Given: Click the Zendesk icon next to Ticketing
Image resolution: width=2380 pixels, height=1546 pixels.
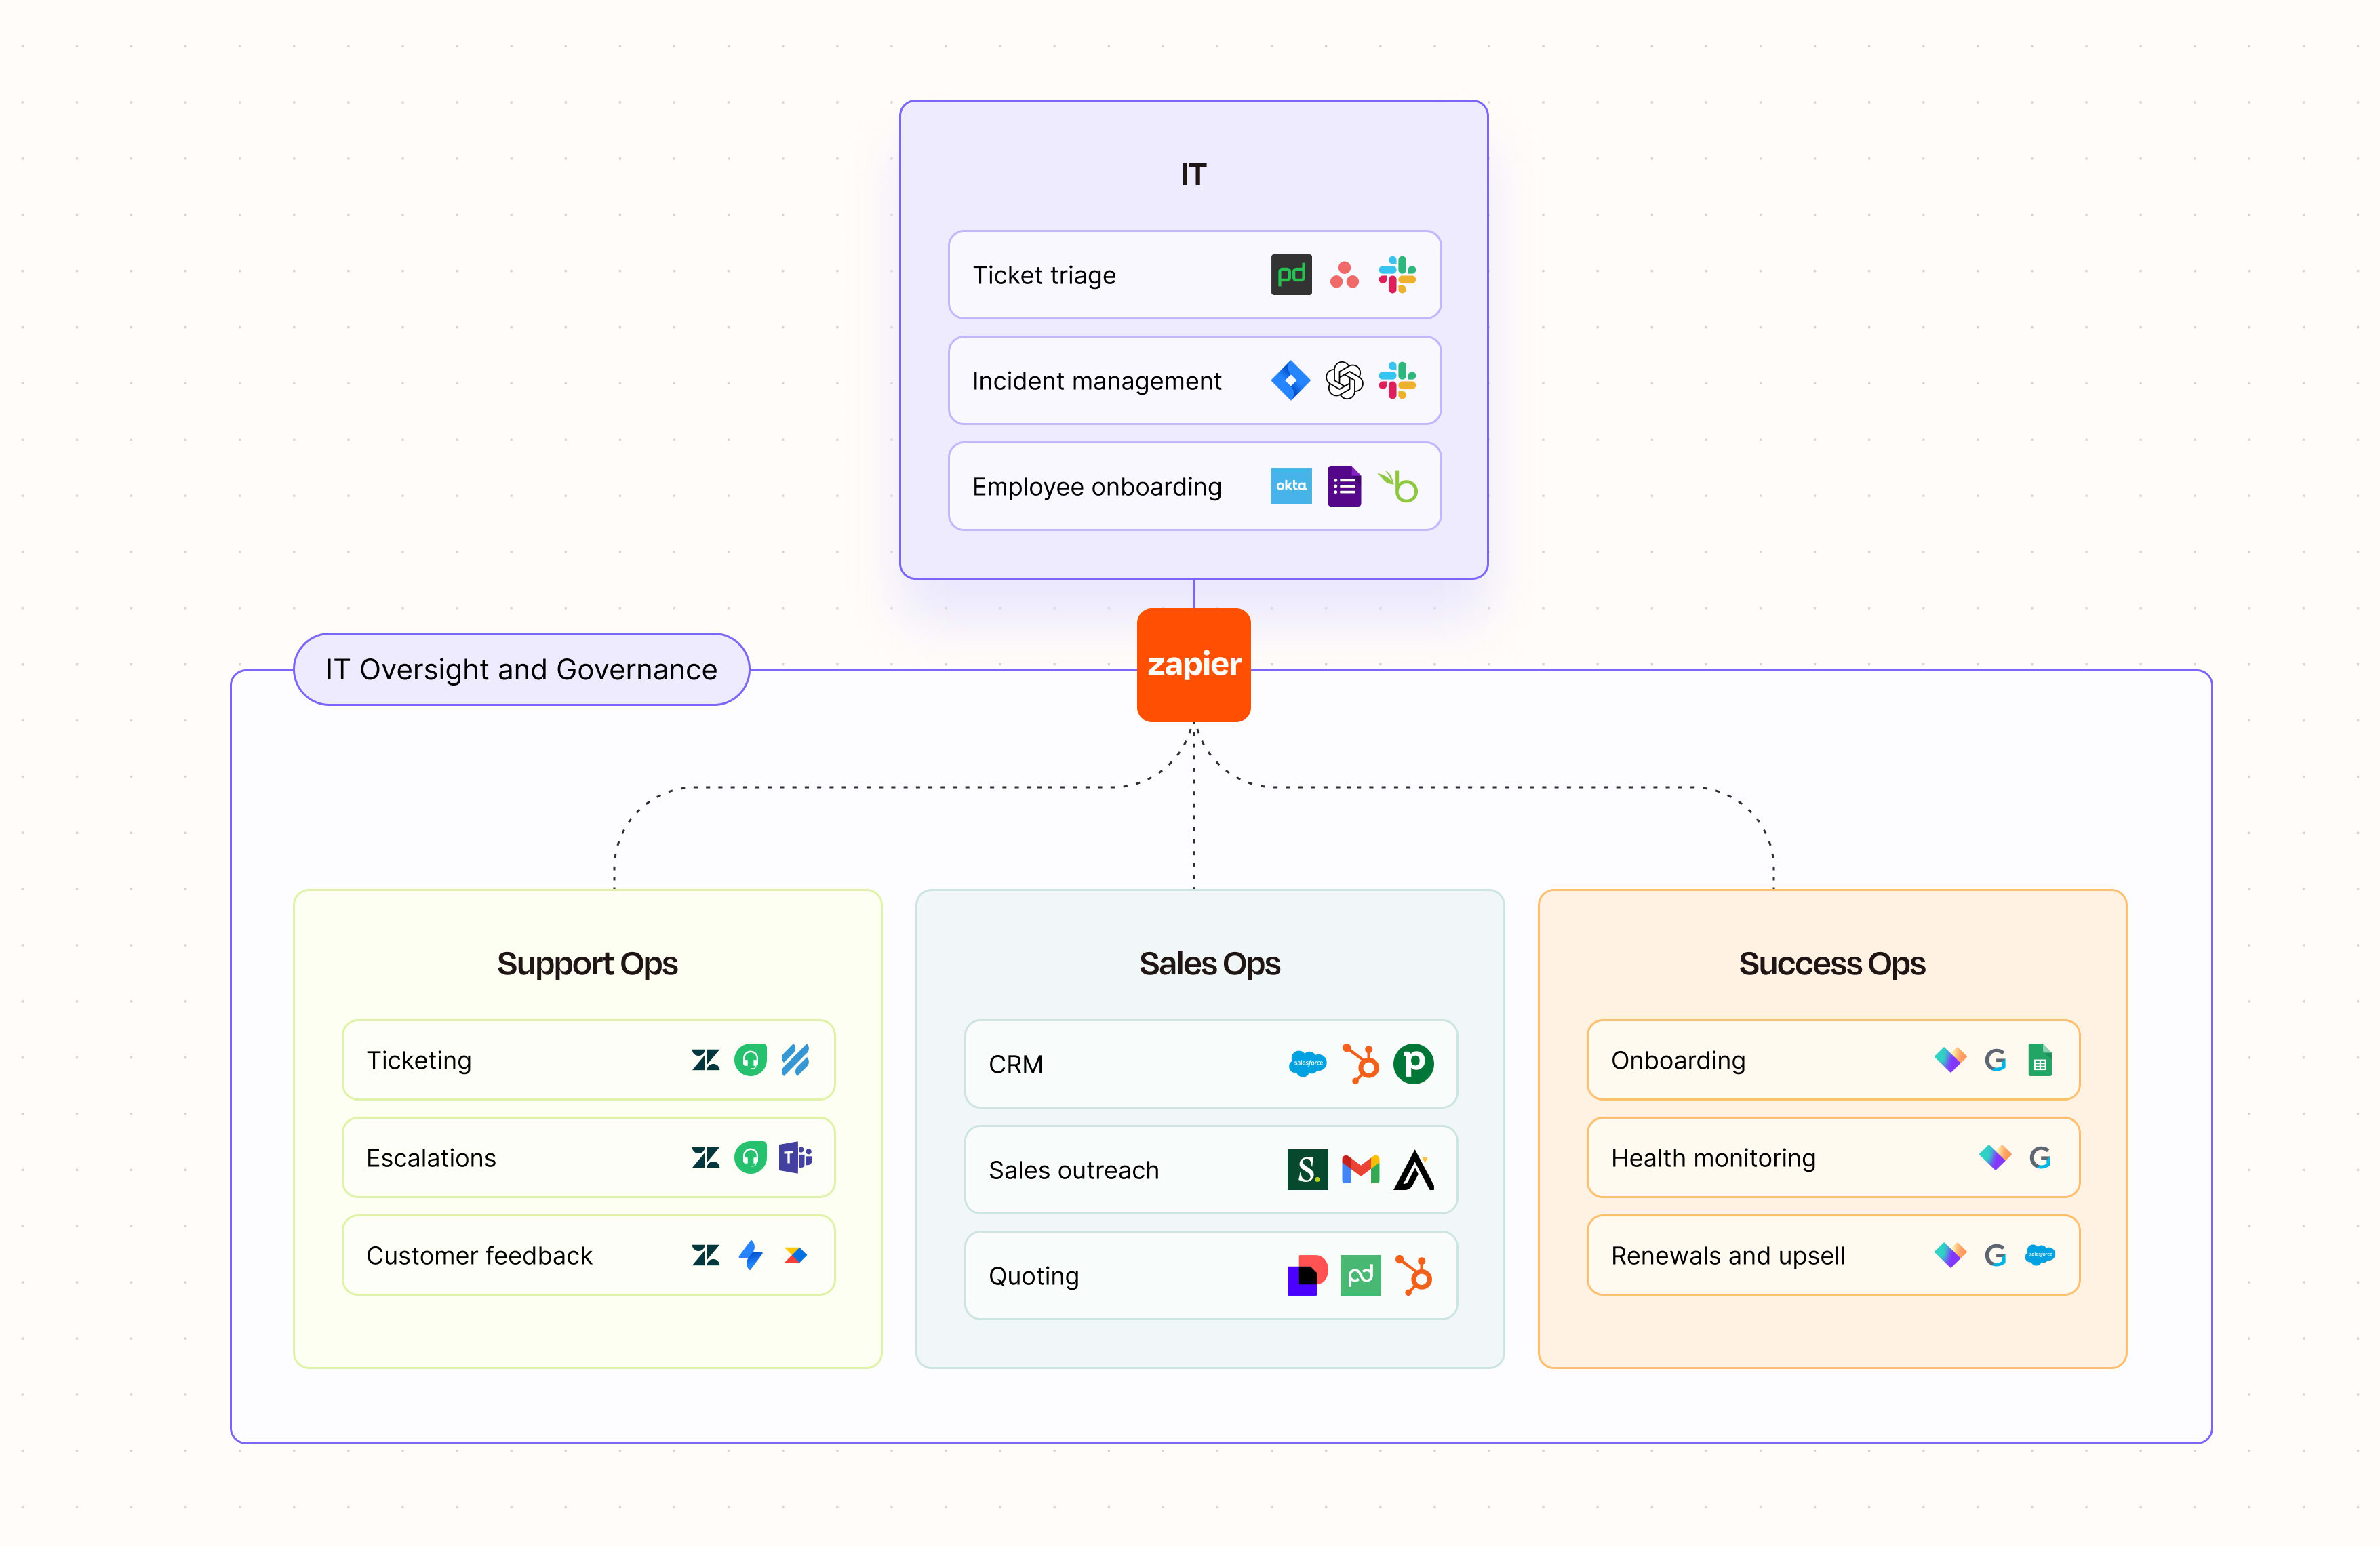Looking at the screenshot, I should 706,1060.
